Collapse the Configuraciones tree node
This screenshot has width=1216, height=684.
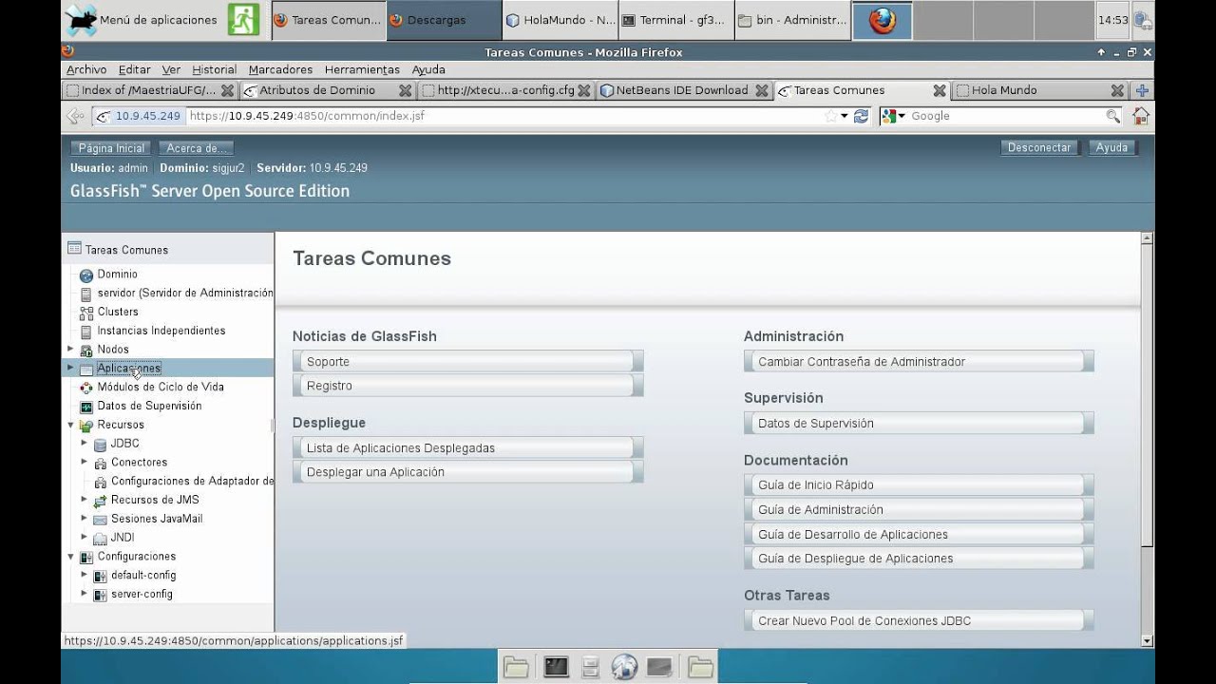[x=70, y=557]
